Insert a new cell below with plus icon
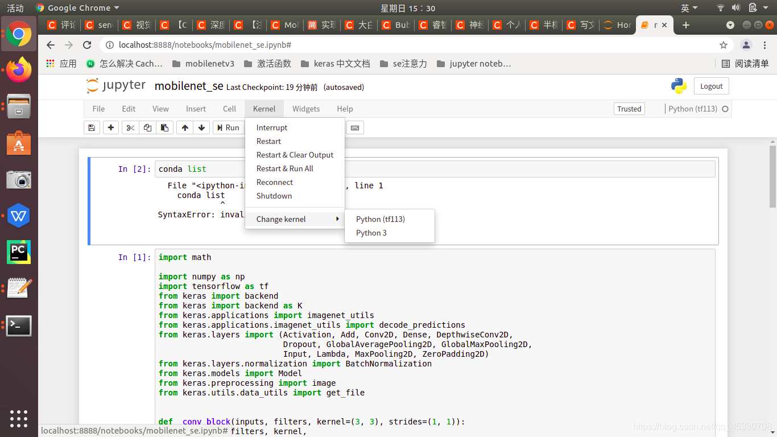The image size is (777, 437). [x=111, y=127]
